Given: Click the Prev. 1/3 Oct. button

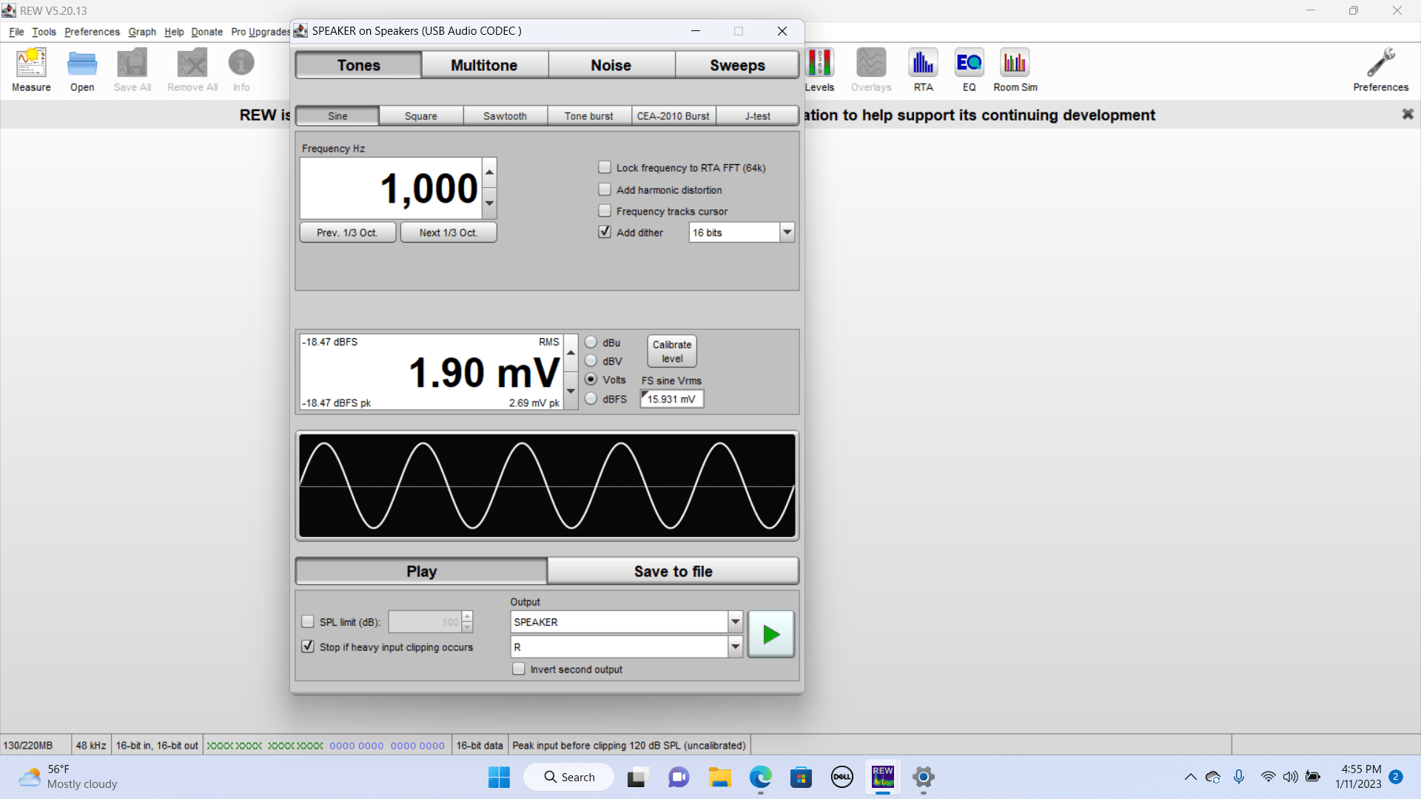Looking at the screenshot, I should pos(347,232).
